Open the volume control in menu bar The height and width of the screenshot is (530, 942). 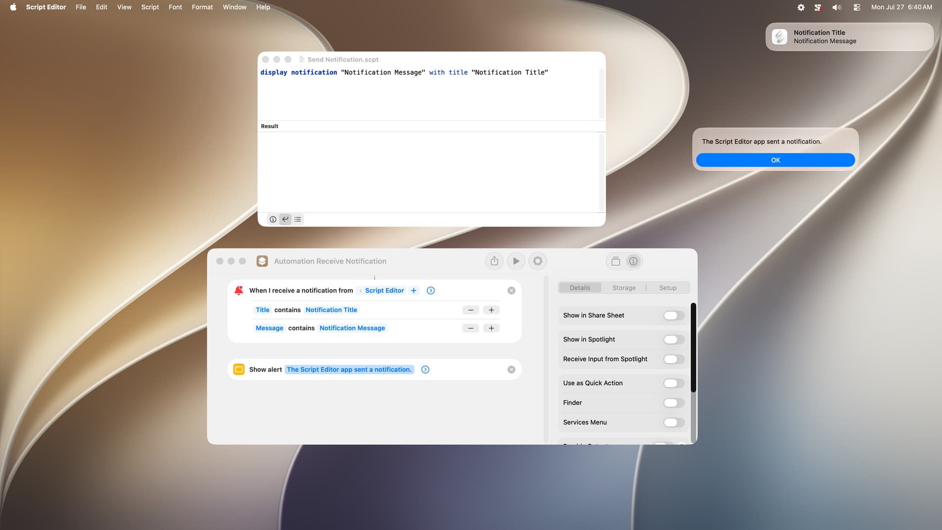837,7
